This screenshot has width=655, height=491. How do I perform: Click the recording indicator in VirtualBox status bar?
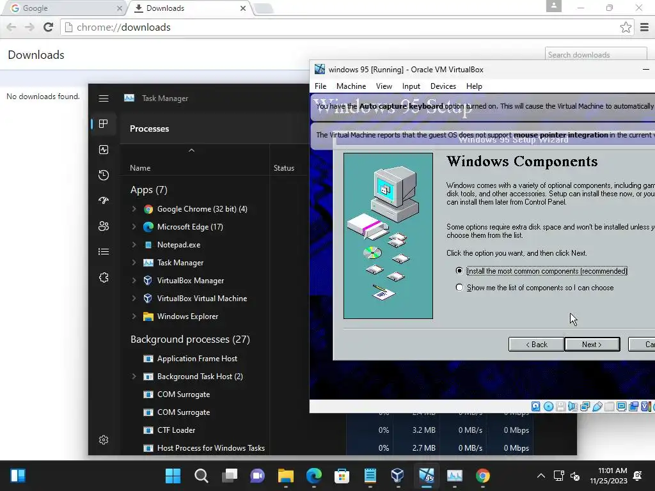634,406
